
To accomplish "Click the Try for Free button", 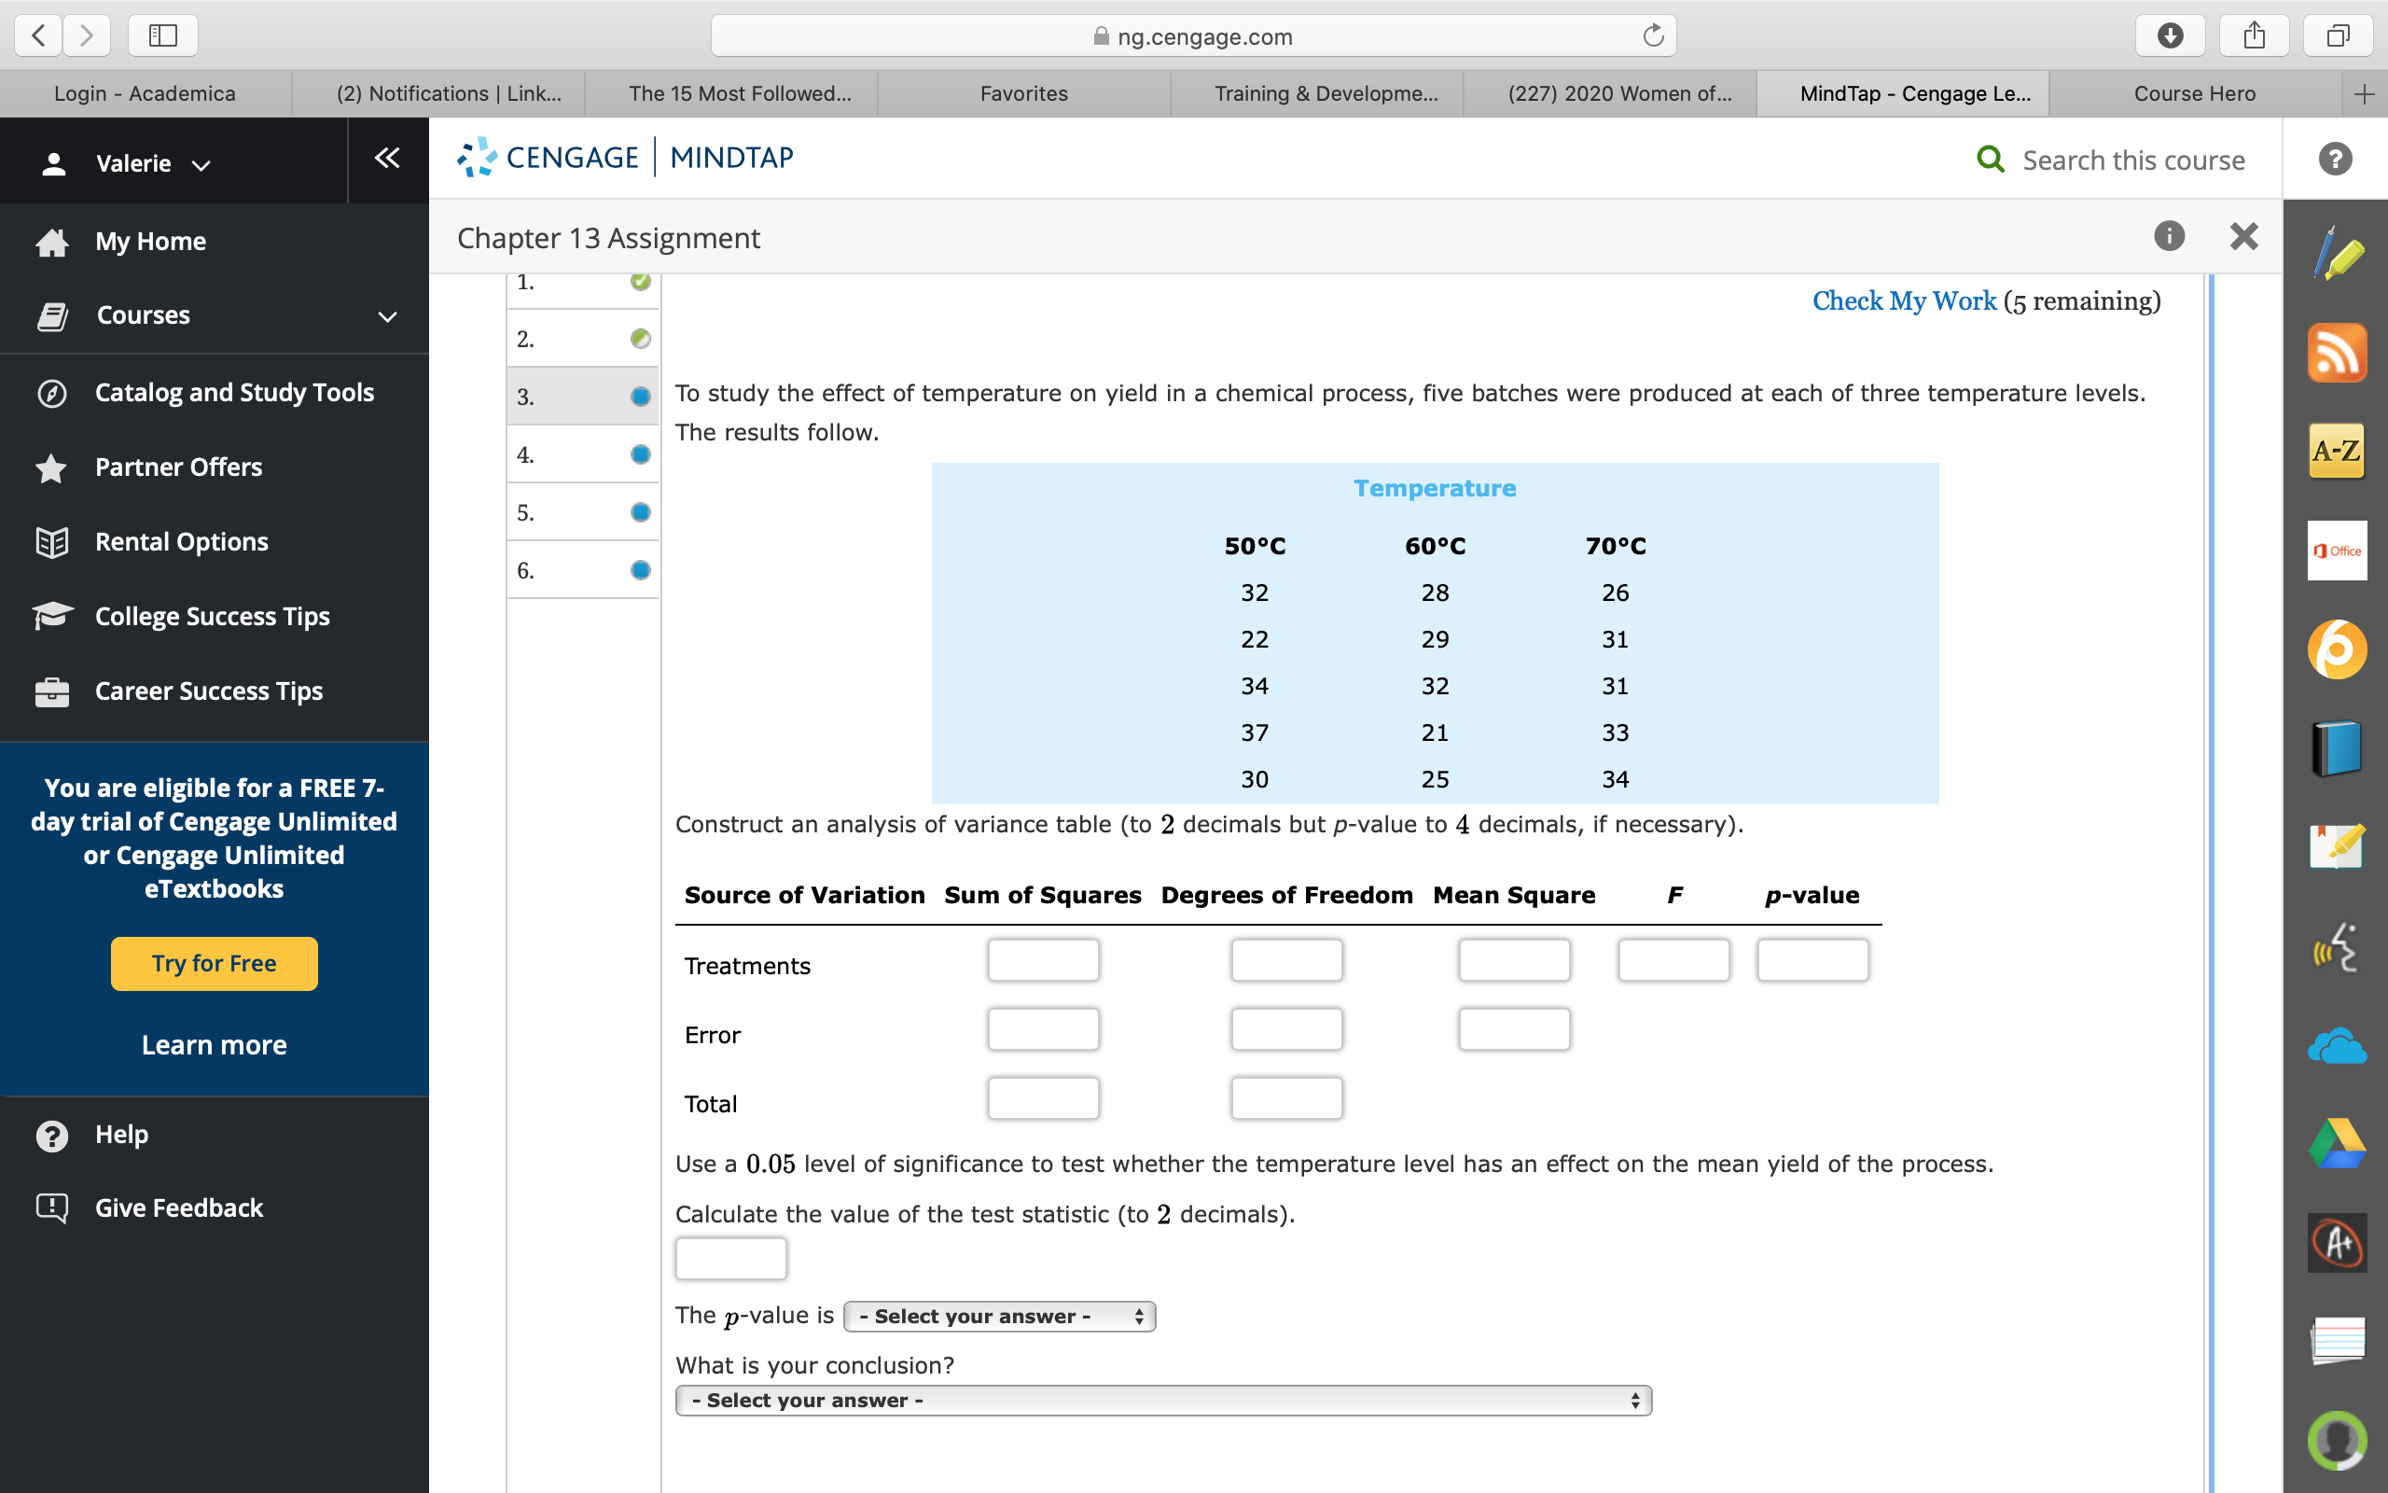I will pos(213,963).
